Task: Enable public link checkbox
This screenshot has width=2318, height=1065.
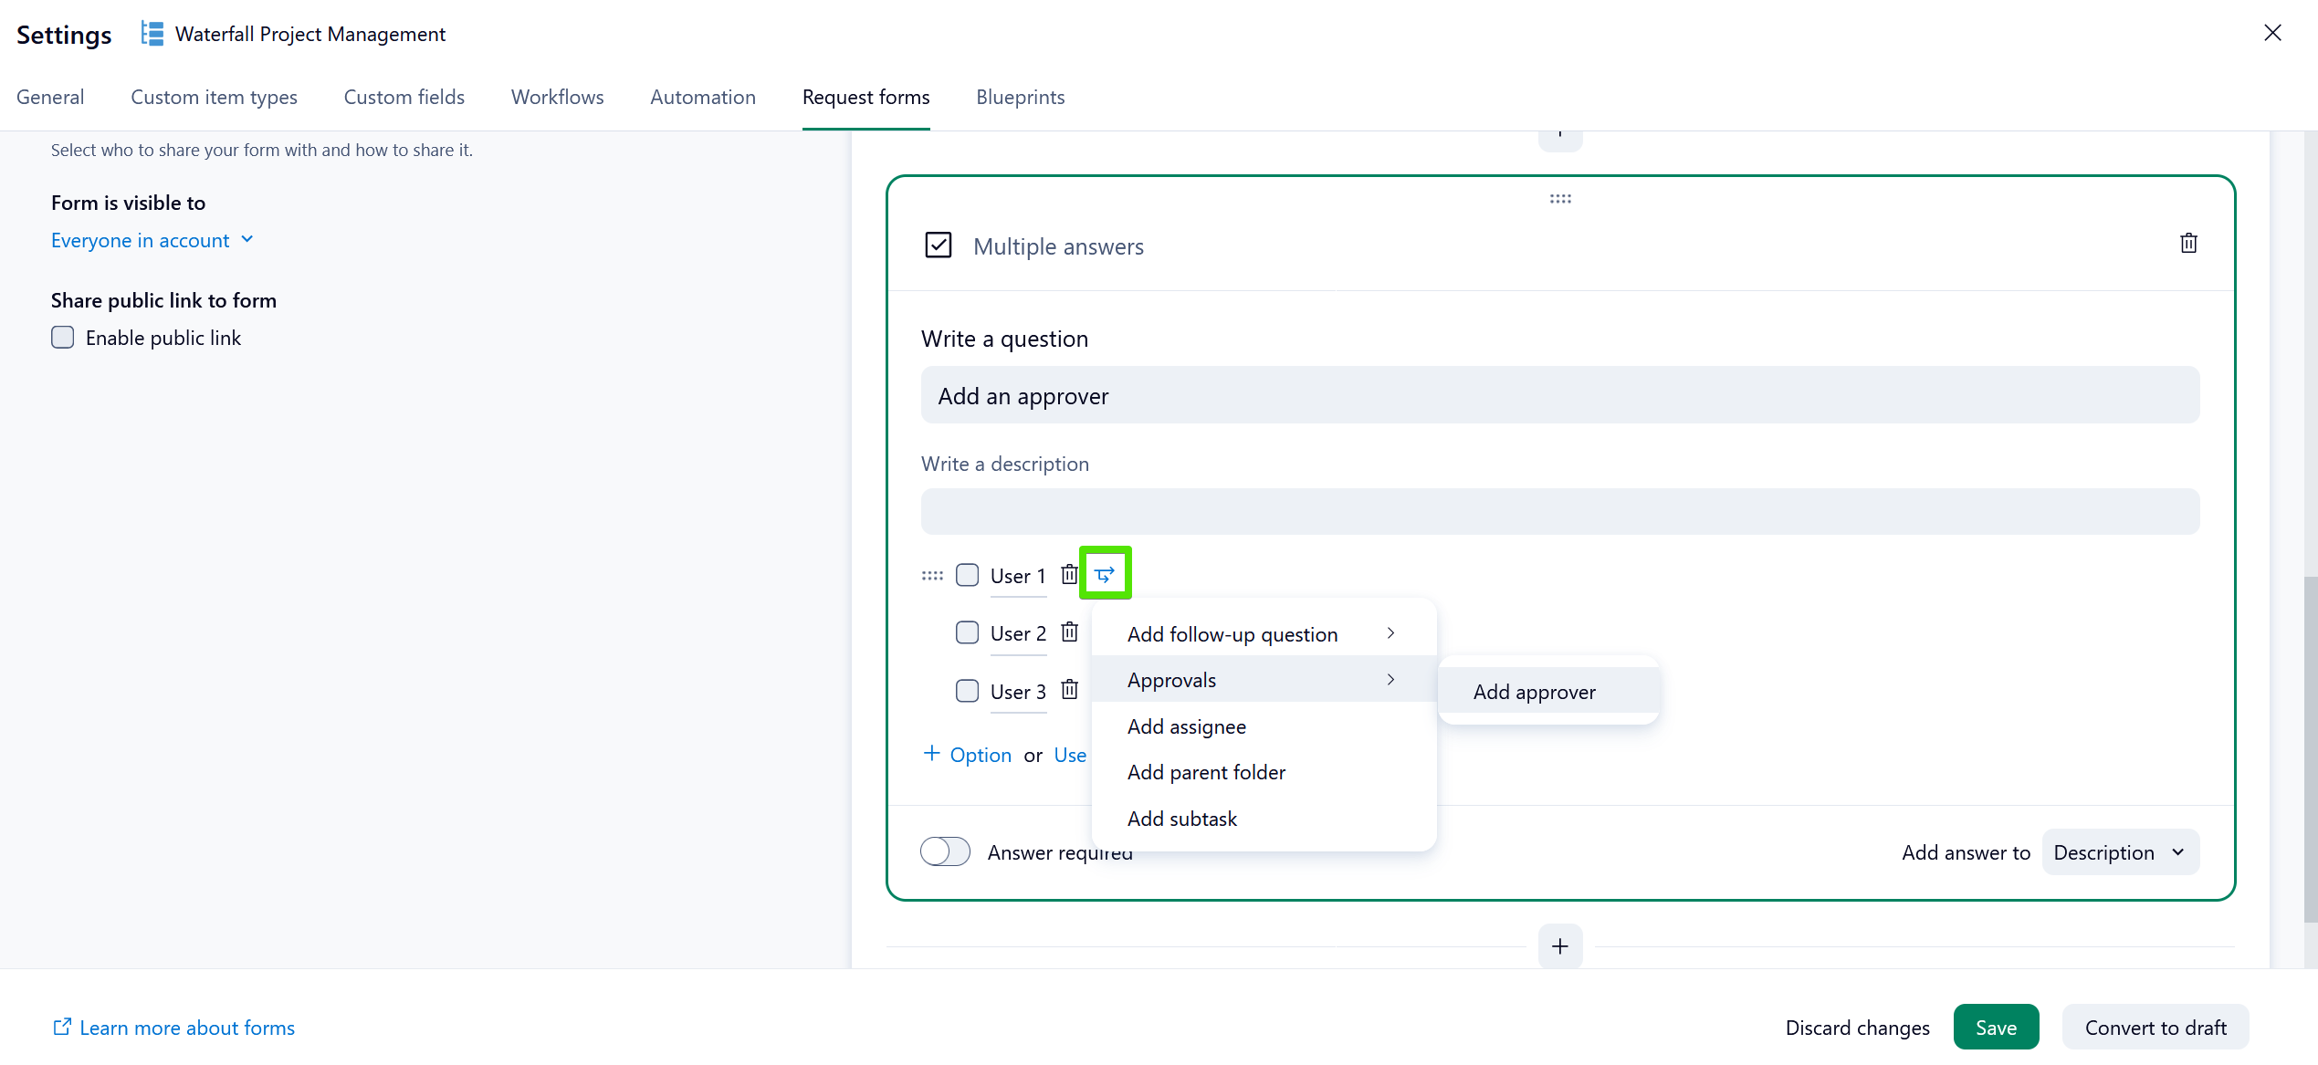Action: point(63,338)
